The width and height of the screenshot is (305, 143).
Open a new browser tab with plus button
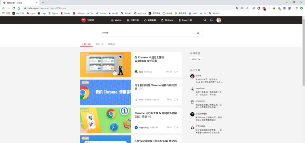click(x=43, y=3)
